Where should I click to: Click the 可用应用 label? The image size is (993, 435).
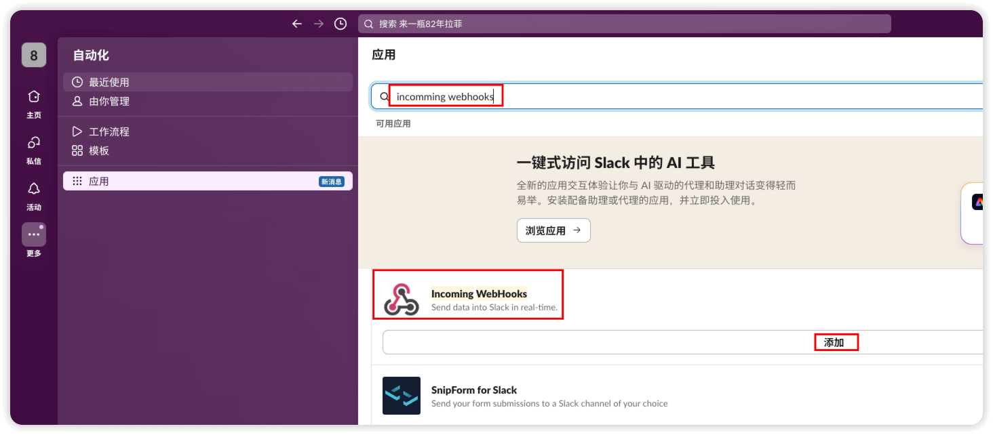tap(393, 123)
